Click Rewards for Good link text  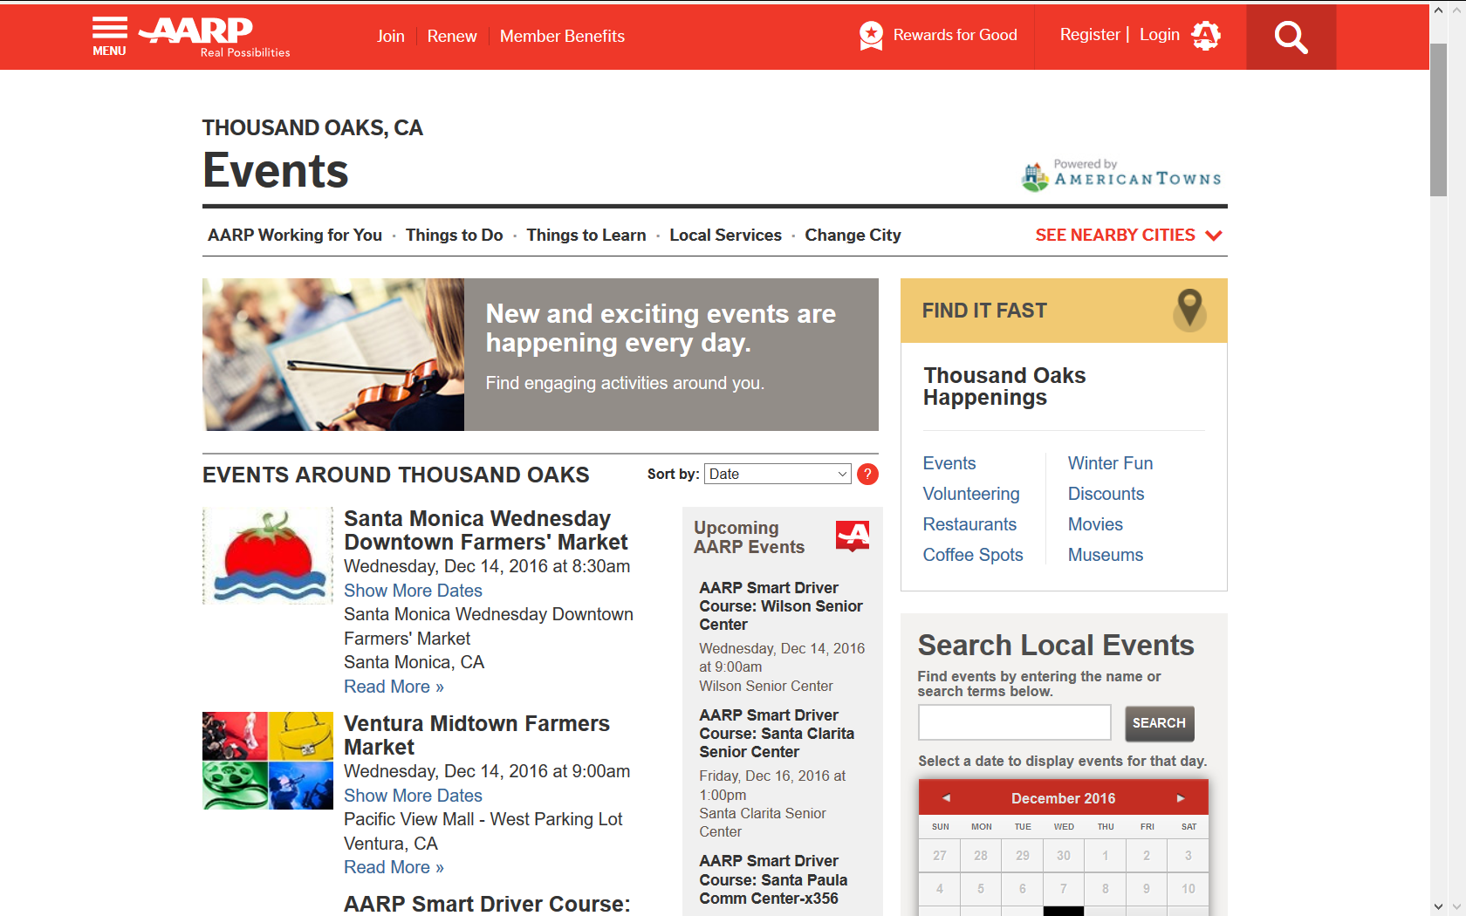click(x=956, y=35)
